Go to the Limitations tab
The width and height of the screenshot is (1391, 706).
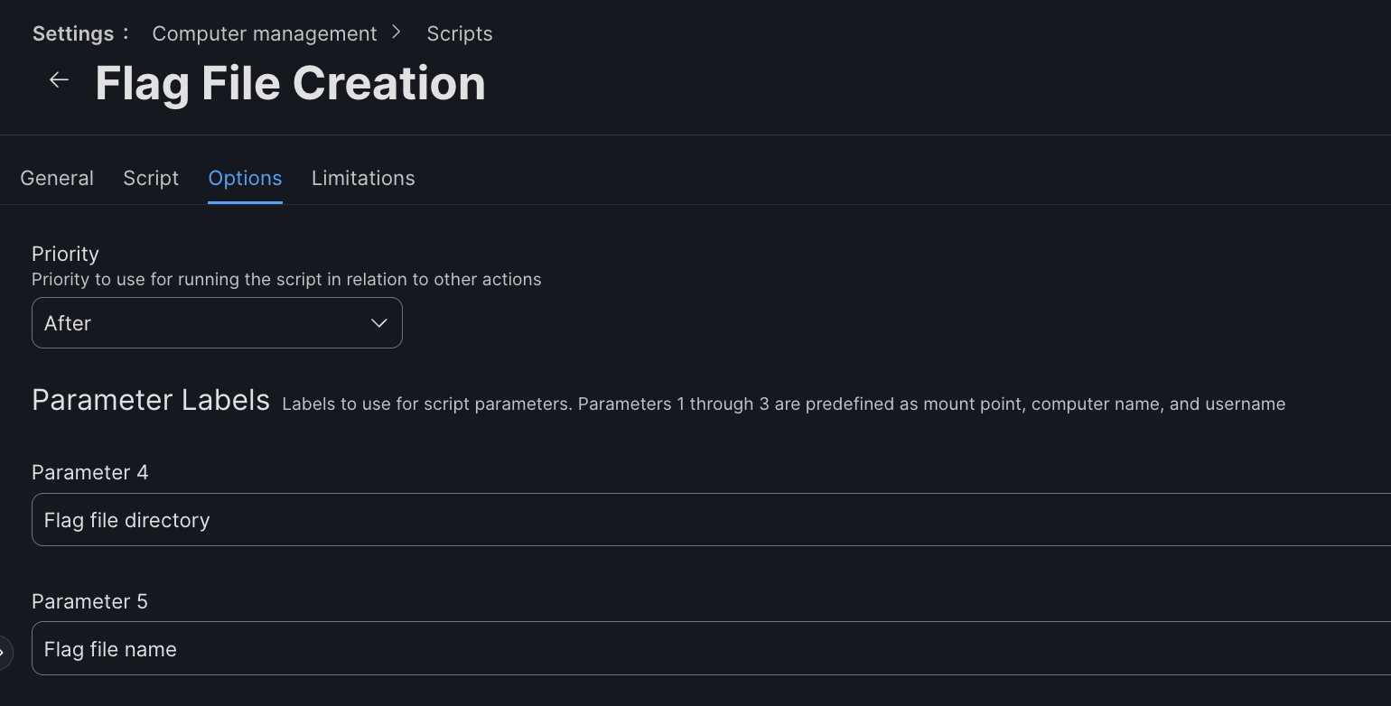(363, 178)
